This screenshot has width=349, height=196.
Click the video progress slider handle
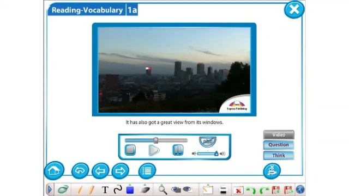(x=156, y=140)
